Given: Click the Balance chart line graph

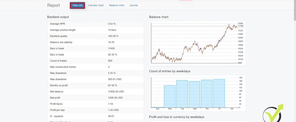Looking at the screenshot, I should (194, 44).
